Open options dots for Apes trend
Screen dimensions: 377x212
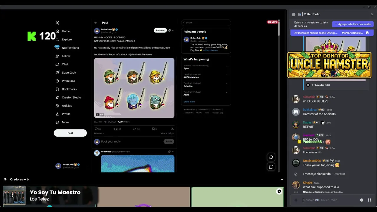tap(227, 66)
